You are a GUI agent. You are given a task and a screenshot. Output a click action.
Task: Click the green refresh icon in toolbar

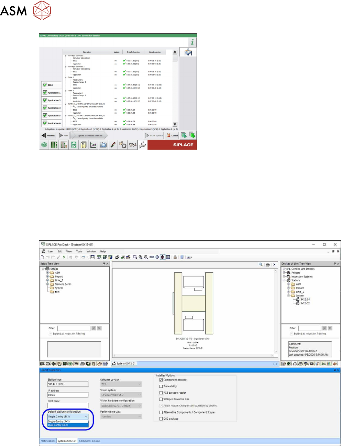[x=64, y=257]
